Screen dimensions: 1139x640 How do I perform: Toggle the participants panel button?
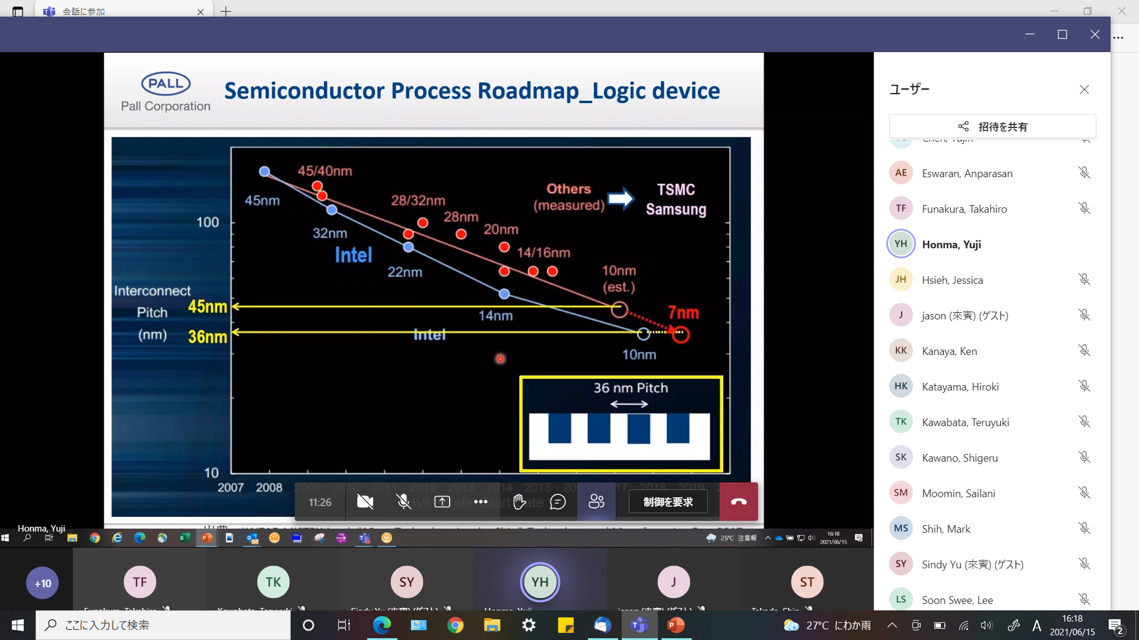click(x=596, y=502)
